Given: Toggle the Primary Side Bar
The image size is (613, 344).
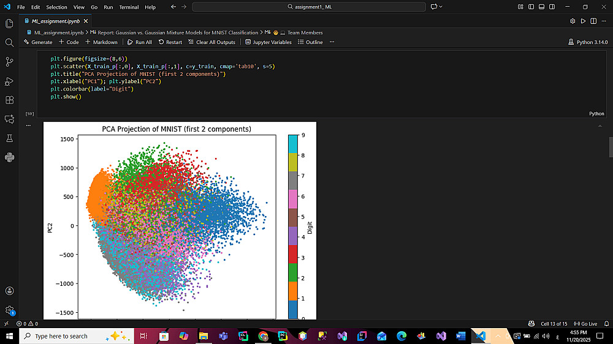Looking at the screenshot, I should click(x=531, y=7).
